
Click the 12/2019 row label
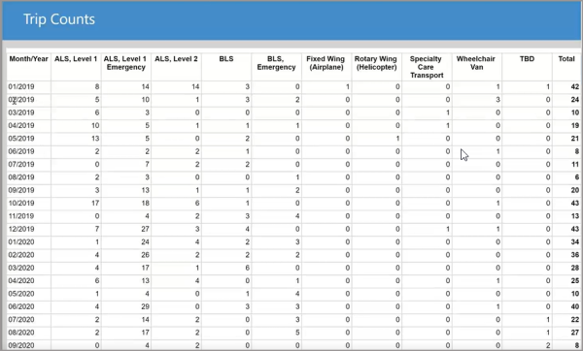coord(21,229)
